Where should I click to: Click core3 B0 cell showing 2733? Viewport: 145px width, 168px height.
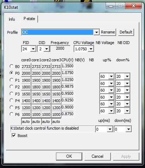point(56,67)
